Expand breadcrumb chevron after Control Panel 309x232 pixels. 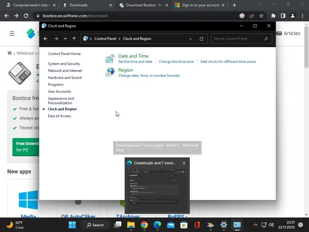(x=119, y=39)
